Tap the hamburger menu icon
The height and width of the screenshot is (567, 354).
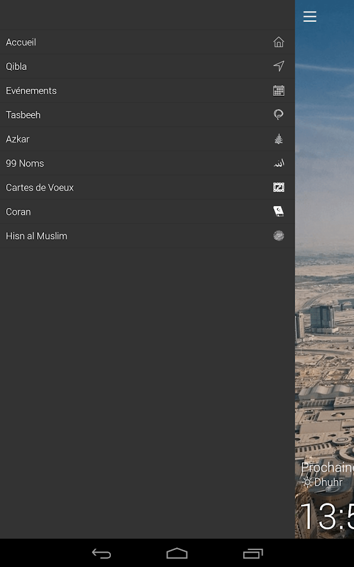[310, 16]
